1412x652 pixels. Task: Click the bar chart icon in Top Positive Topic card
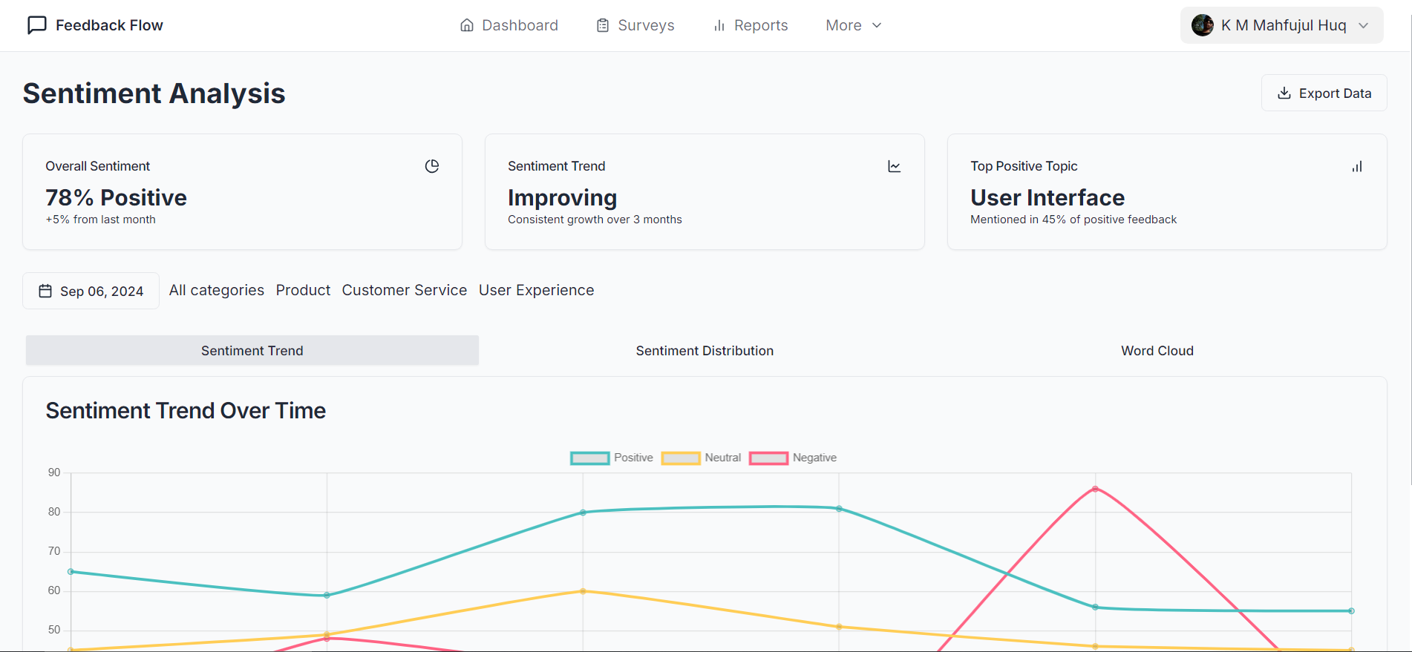pos(1357,166)
